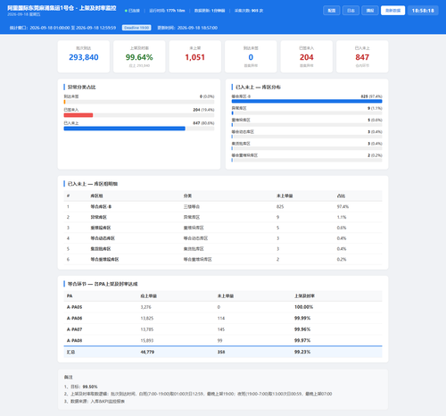Click the white 刷新数据 refresh button
The height and width of the screenshot is (416, 446).
coord(392,11)
